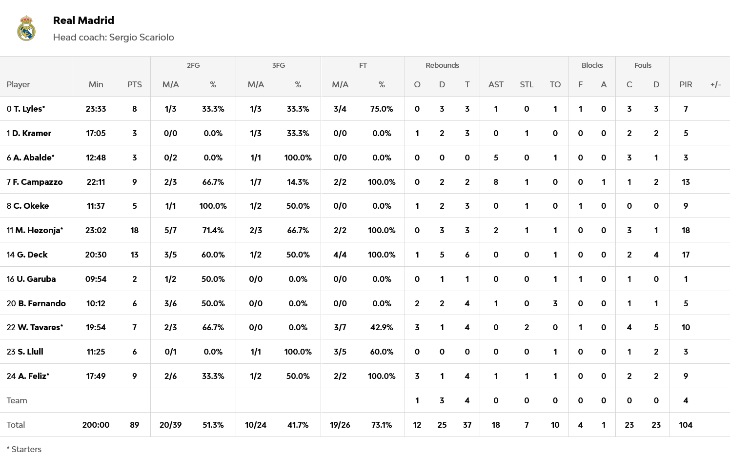The width and height of the screenshot is (730, 456).
Task: Open the Real Madrid team name heading
Action: [83, 20]
